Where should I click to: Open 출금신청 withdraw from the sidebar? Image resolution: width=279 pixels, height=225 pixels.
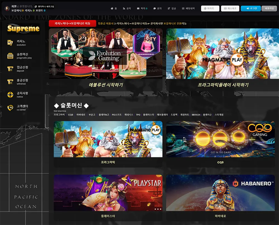18,82
